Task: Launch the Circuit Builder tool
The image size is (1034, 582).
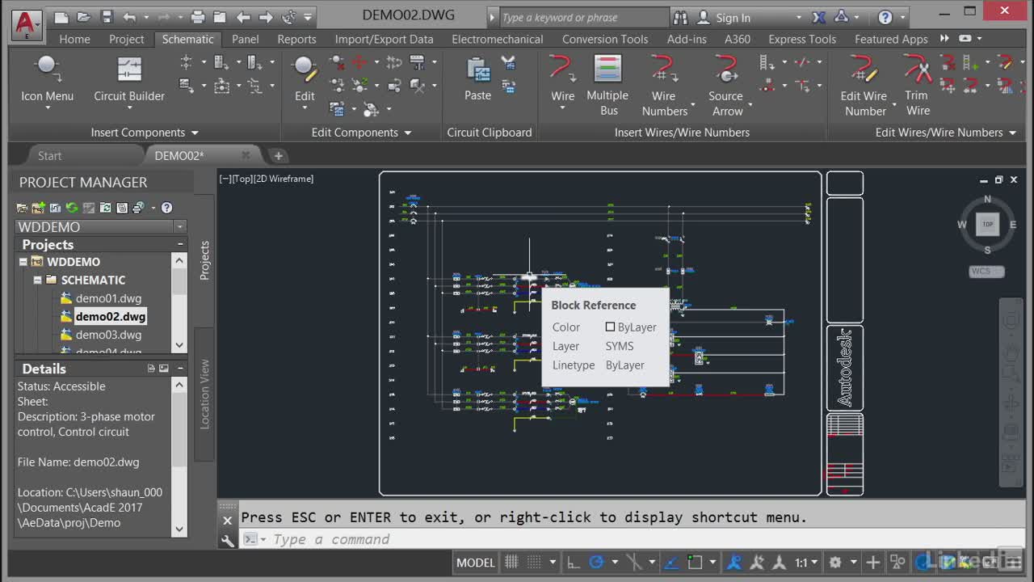Action: point(129,79)
